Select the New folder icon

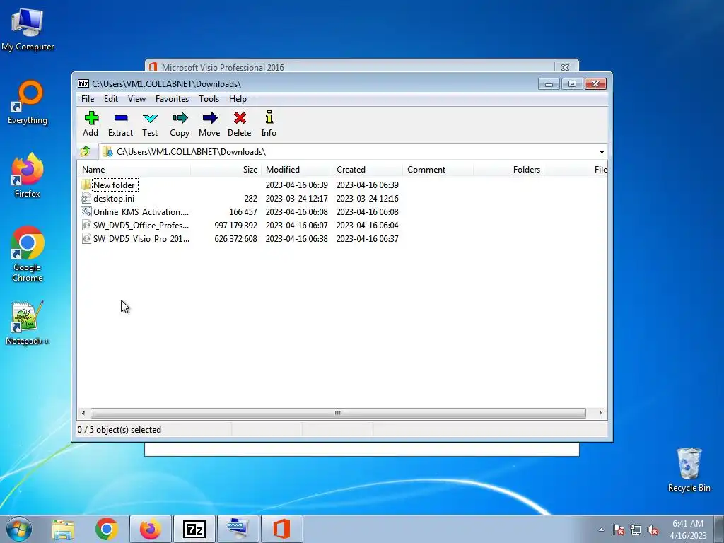86,185
